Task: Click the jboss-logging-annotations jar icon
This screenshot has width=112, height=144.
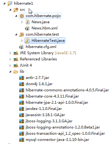Action: 22,127
